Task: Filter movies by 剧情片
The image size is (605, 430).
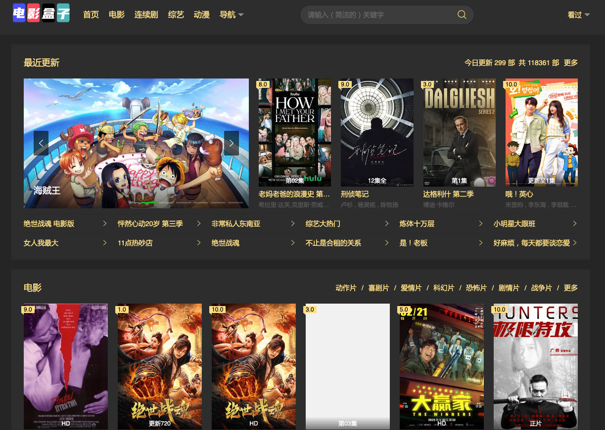Action: coord(509,288)
